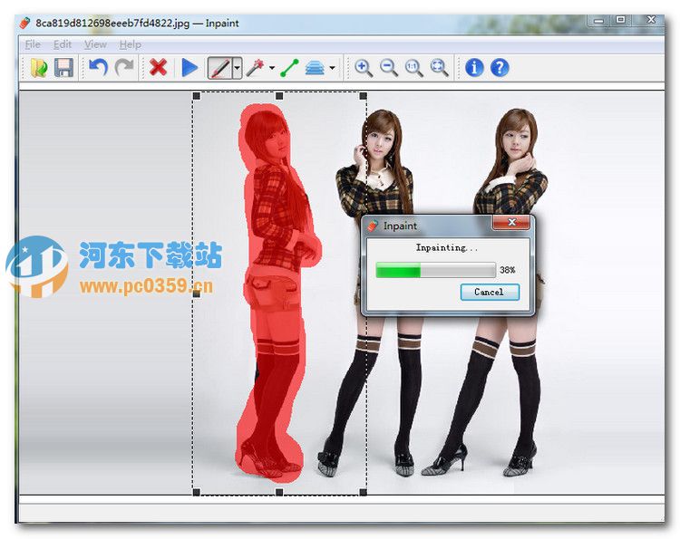Screen dimensions: 680x539
Task: Open layers tool dropdown arrow
Action: tap(332, 68)
